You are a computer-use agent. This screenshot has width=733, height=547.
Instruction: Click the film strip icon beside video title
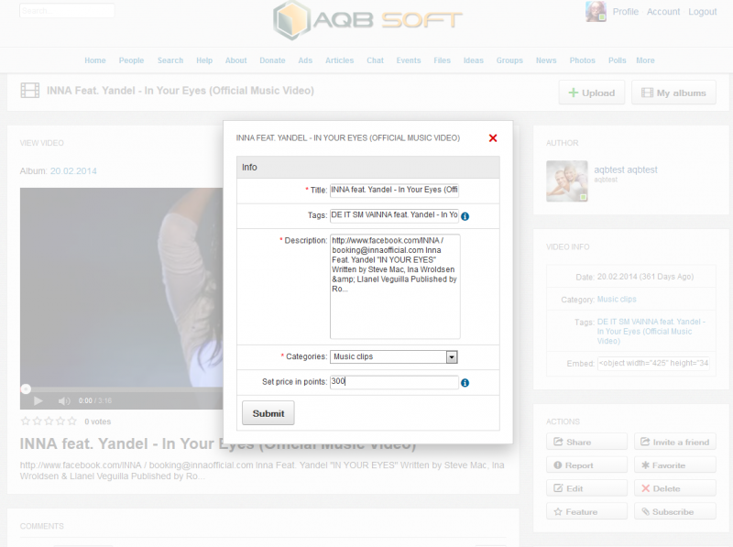[30, 90]
